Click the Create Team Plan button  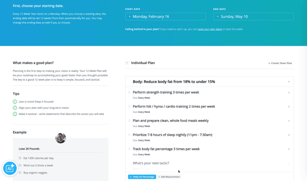click(280, 63)
